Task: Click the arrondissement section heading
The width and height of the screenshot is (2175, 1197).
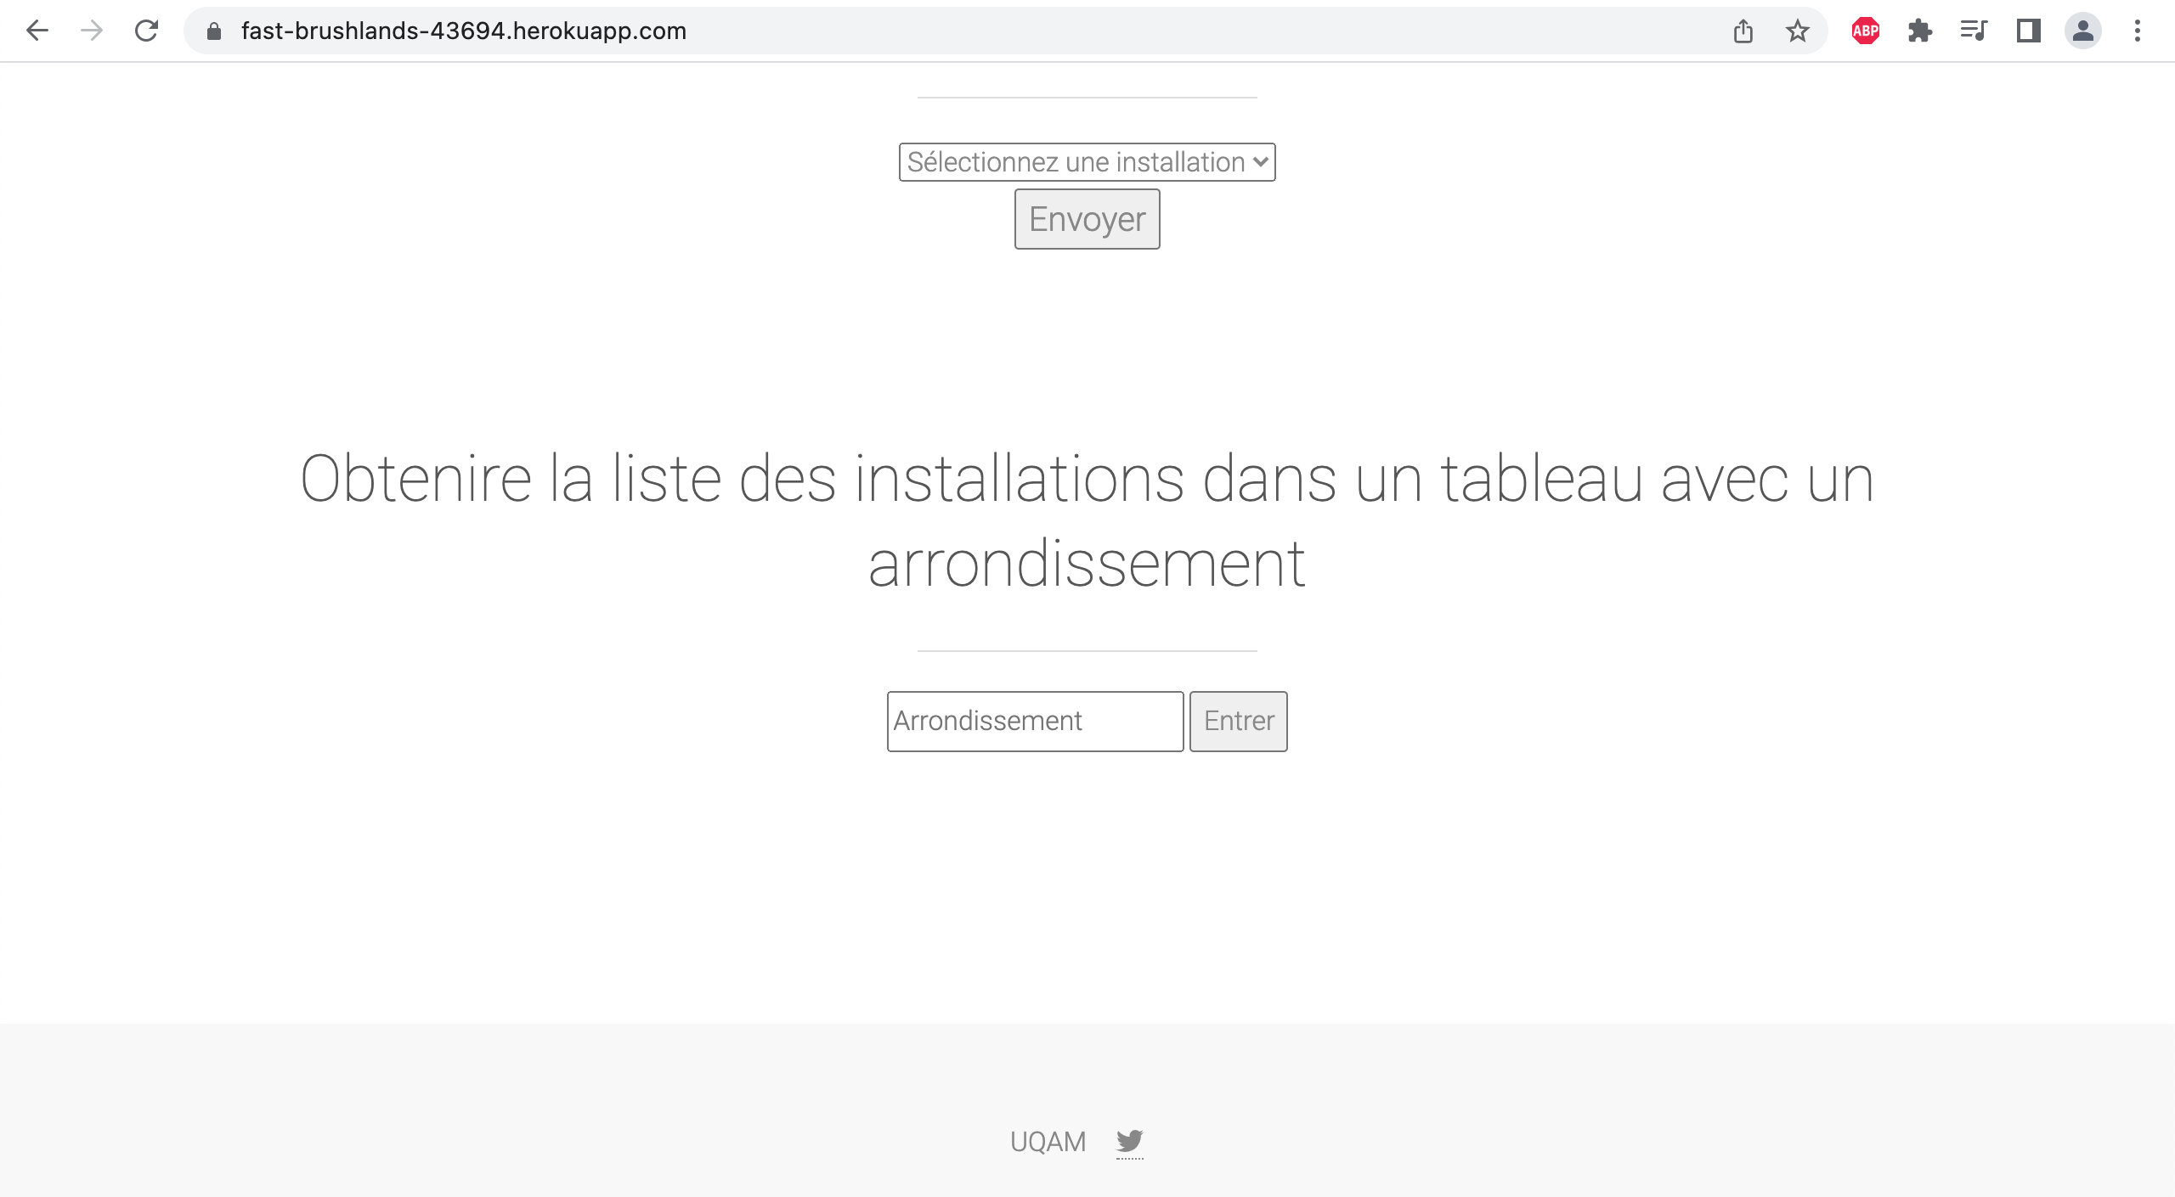Action: click(x=1087, y=521)
